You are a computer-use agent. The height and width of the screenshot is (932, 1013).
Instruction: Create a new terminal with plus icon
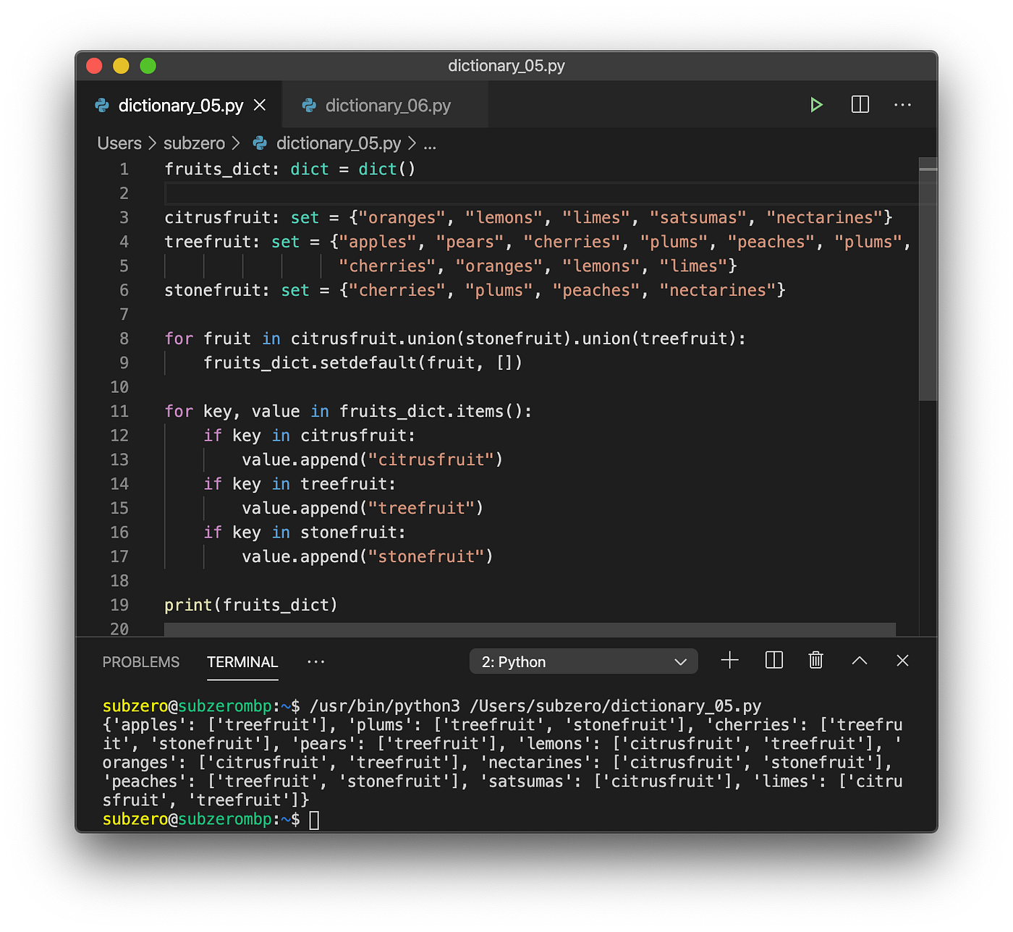[730, 660]
